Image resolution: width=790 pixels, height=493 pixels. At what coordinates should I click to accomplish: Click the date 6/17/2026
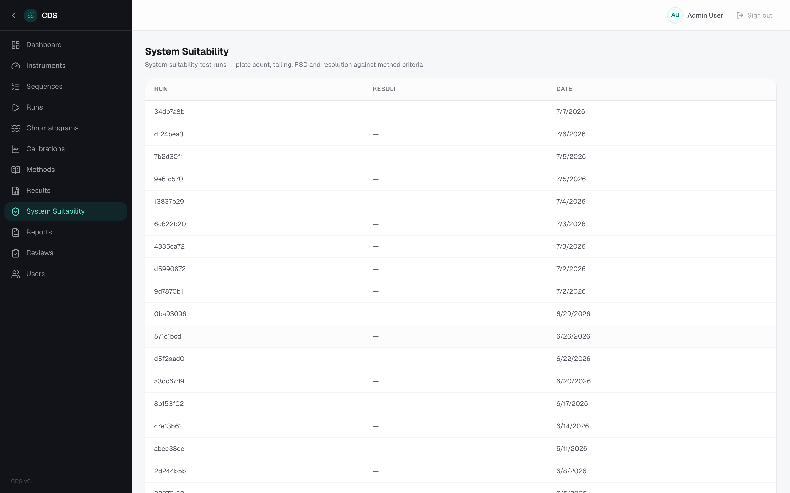pos(572,404)
